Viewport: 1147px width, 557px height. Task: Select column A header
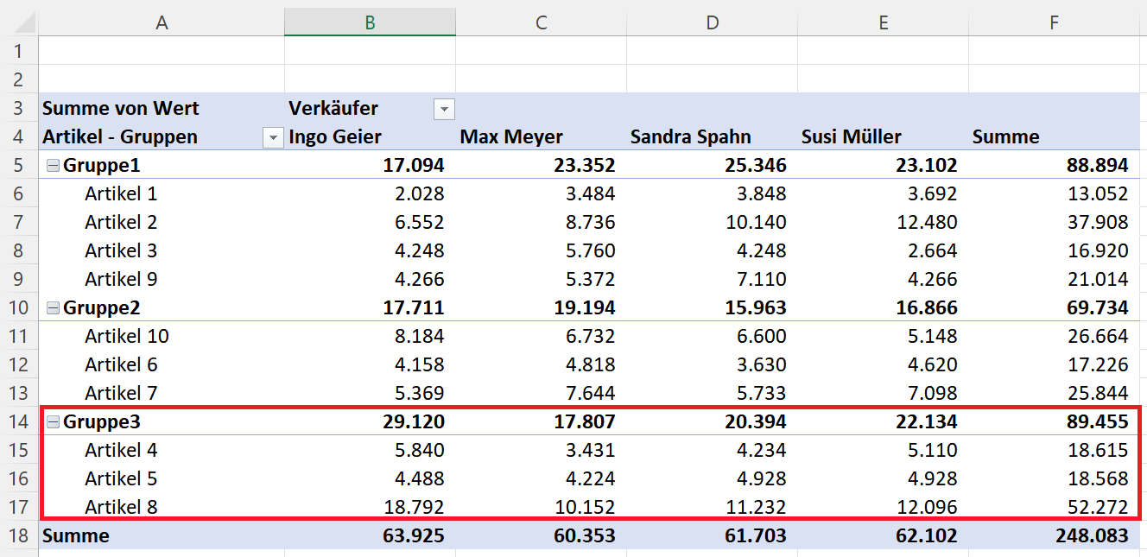(162, 22)
